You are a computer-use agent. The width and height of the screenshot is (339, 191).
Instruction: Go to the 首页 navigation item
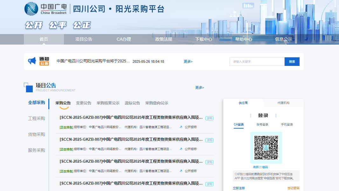pos(44,39)
